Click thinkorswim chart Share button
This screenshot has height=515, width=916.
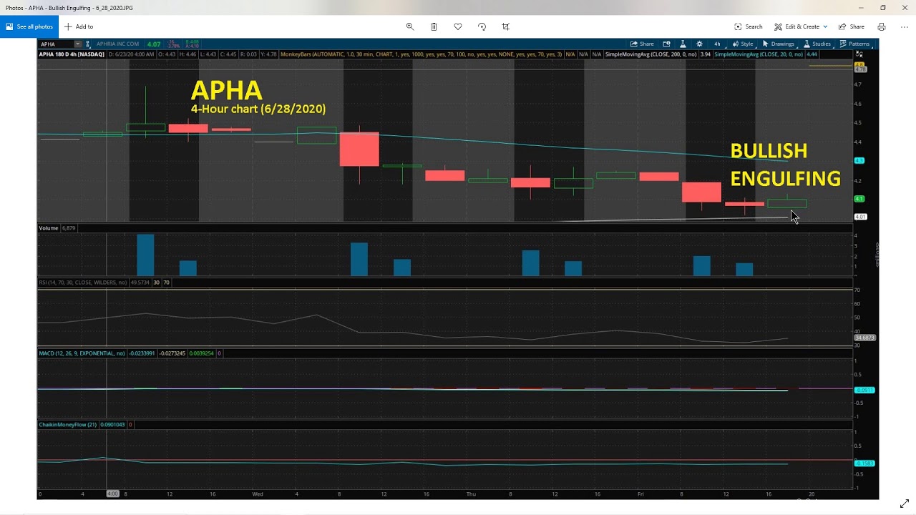coord(642,44)
